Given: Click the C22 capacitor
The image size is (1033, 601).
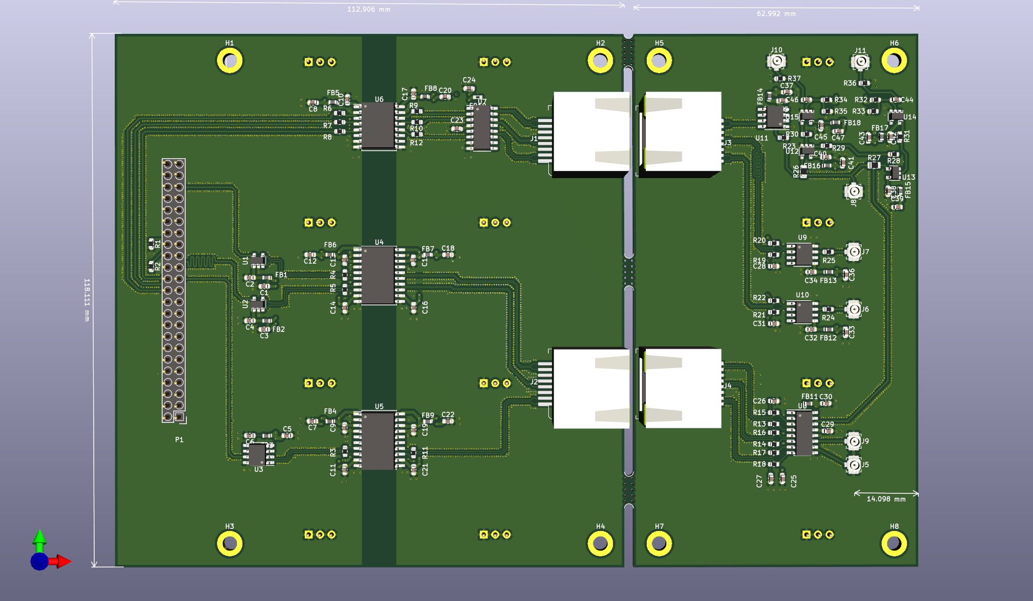Looking at the screenshot, I should 448,421.
